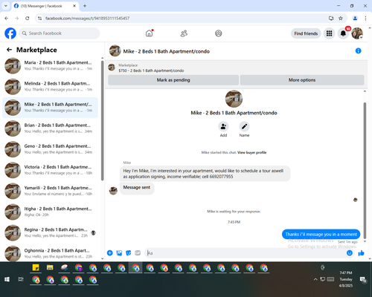Image resolution: width=372 pixels, height=297 pixels.
Task: Click More options button
Action: pos(302,80)
